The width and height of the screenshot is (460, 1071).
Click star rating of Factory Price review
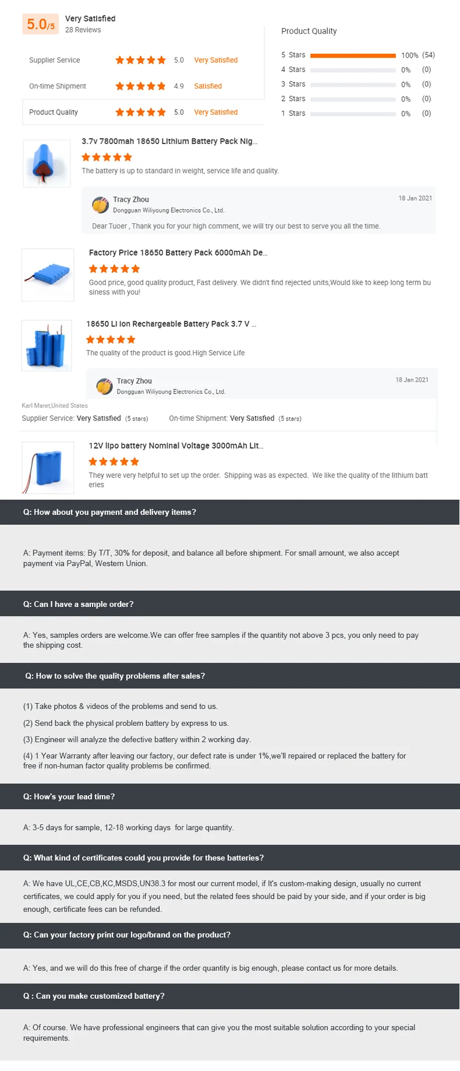tap(114, 269)
